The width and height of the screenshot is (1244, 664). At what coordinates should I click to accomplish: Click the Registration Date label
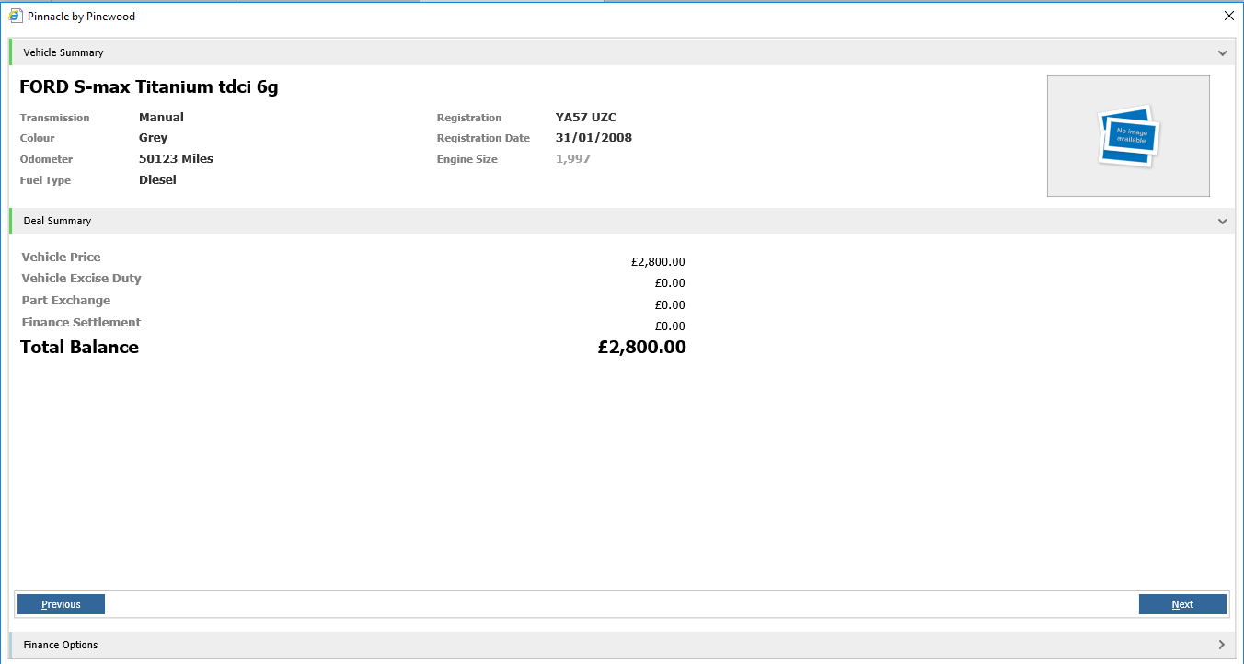(x=483, y=138)
